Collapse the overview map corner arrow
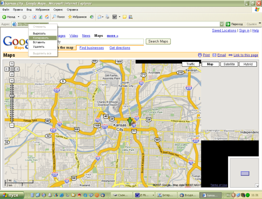This screenshot has width=262, height=199. coord(257,185)
